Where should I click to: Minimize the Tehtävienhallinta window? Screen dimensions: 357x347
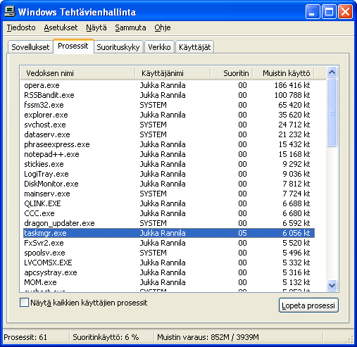click(x=313, y=11)
